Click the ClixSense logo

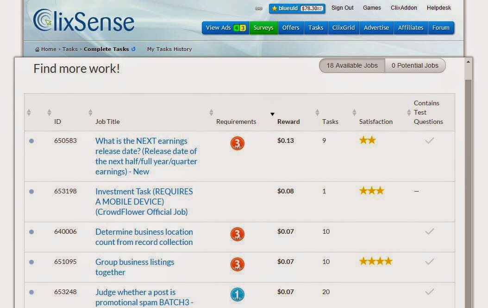83,20
